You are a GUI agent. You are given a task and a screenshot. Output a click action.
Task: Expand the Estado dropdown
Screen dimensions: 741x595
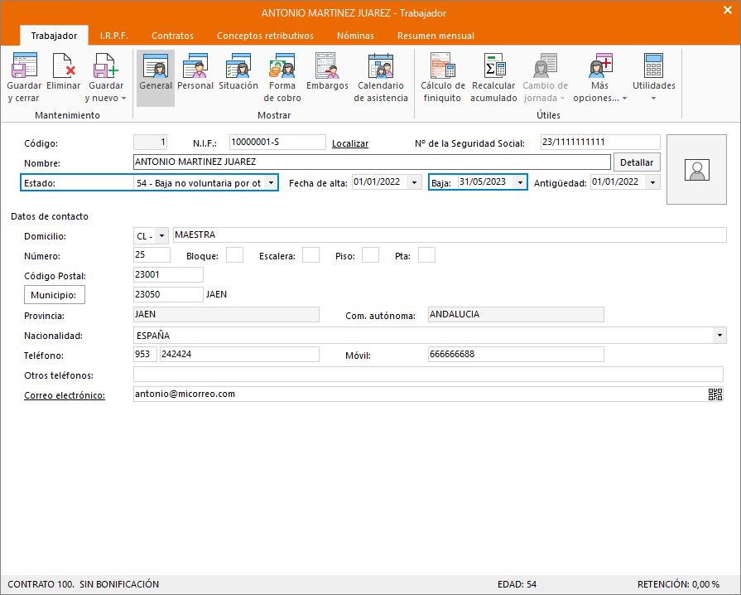(271, 183)
